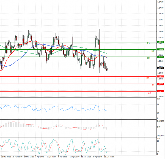Screen dimensions: 165x159
Task: Click the 1.27690 price axis label
Action: point(160,2)
